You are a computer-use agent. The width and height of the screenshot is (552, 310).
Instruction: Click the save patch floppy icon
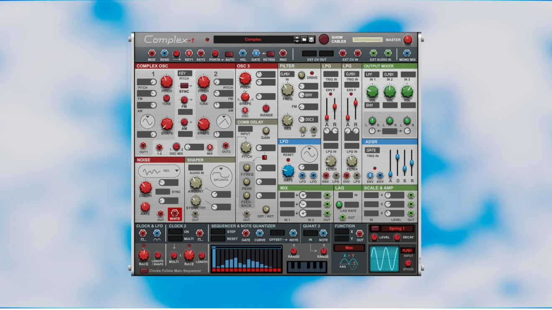(312, 39)
